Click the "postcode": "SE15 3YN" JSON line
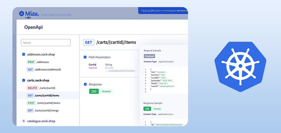This screenshot has height=133, width=281. coord(161,81)
